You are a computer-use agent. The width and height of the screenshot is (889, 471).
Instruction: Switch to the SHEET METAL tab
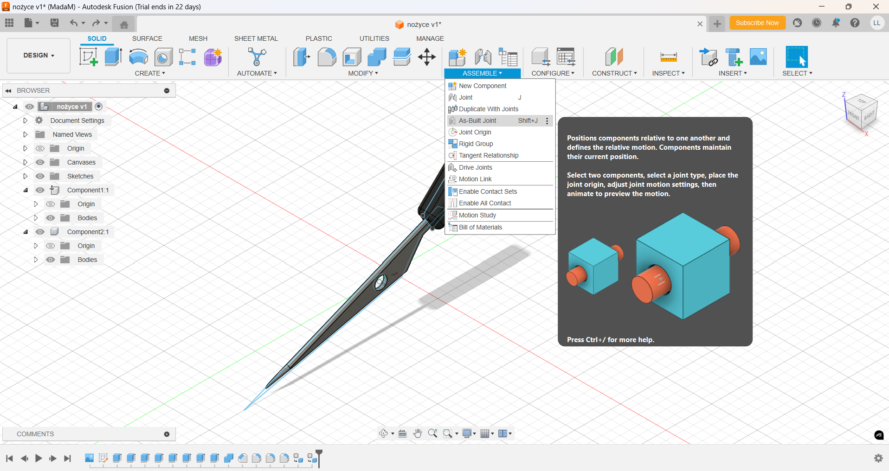[256, 38]
